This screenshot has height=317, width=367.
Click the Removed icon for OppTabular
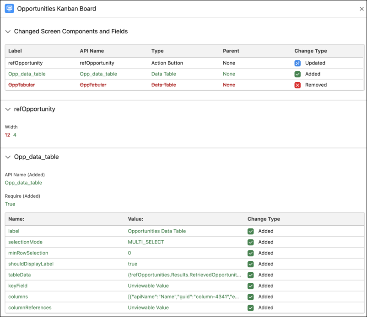tap(297, 85)
